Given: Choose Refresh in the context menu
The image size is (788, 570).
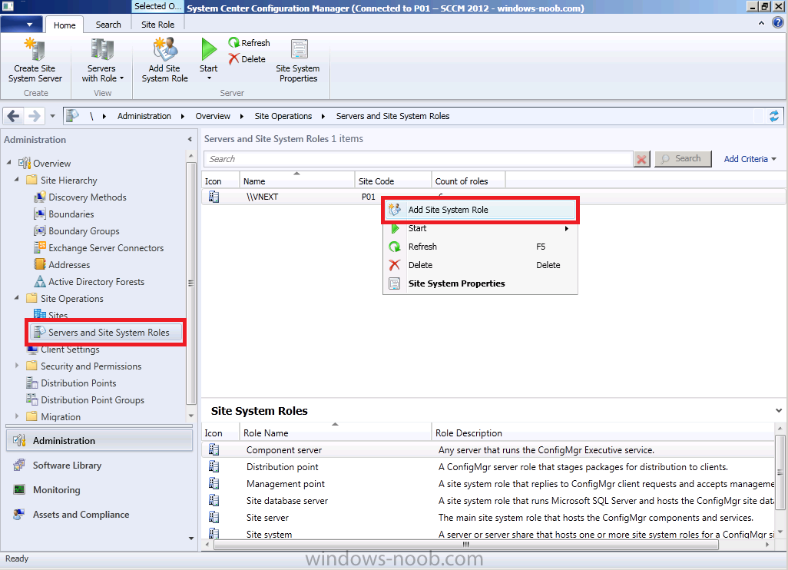Looking at the screenshot, I should point(480,247).
